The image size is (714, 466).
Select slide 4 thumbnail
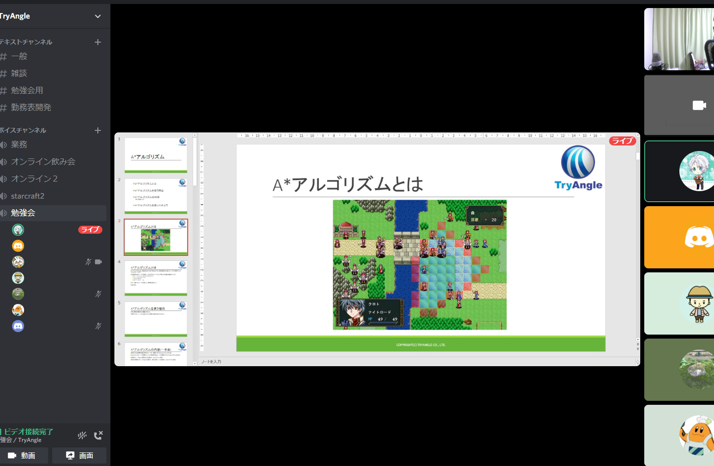click(156, 278)
